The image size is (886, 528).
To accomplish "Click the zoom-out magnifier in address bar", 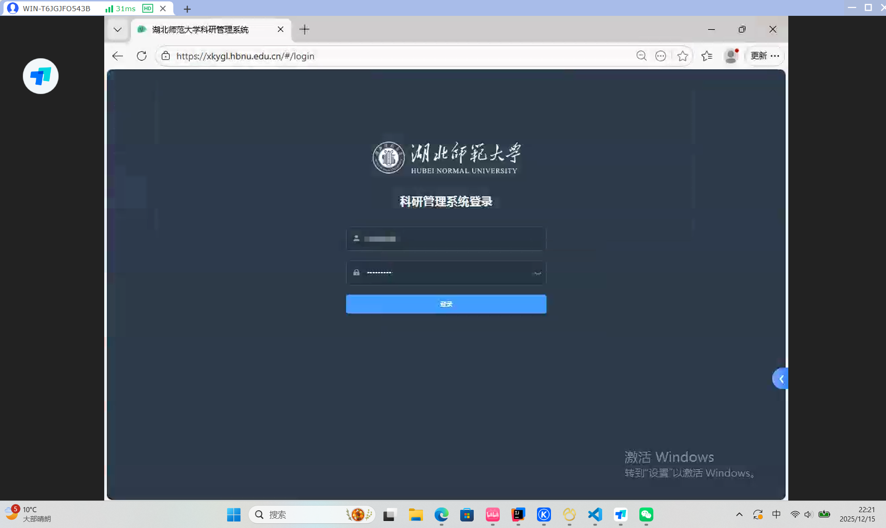I will tap(641, 56).
